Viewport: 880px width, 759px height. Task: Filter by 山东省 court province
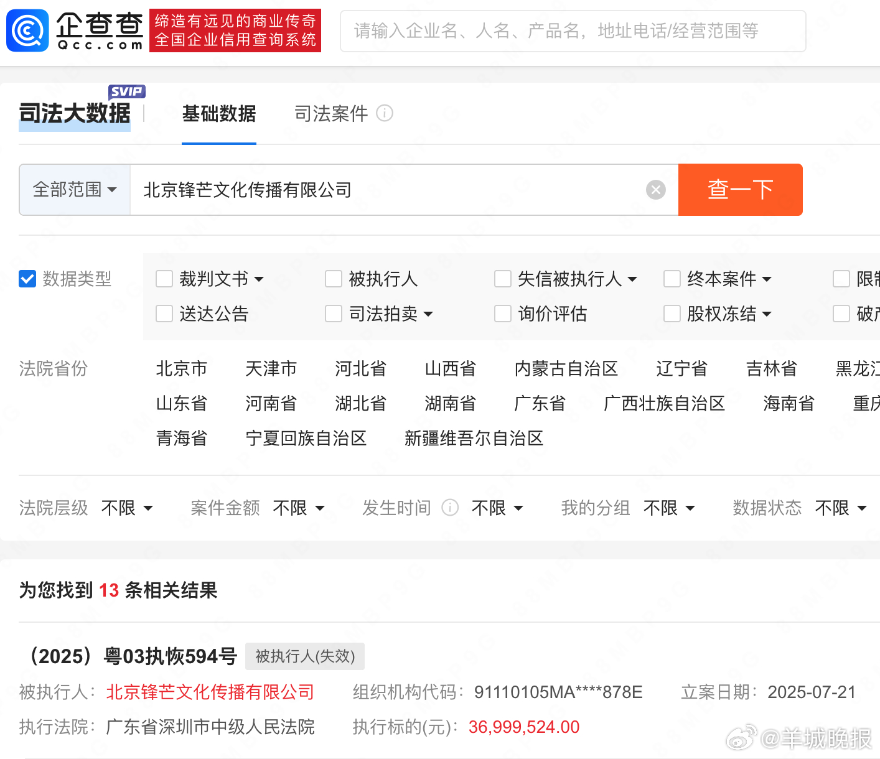point(182,404)
